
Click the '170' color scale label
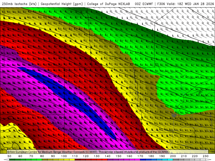(140, 156)
